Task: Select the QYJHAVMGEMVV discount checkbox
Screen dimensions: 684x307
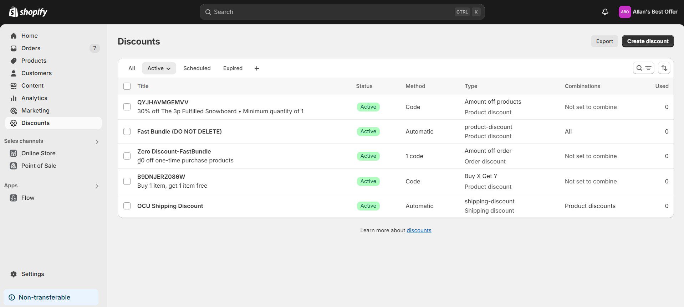Action: (x=127, y=107)
